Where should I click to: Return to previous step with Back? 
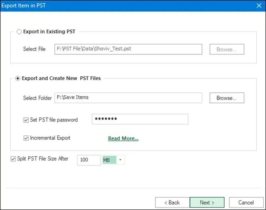(172, 202)
